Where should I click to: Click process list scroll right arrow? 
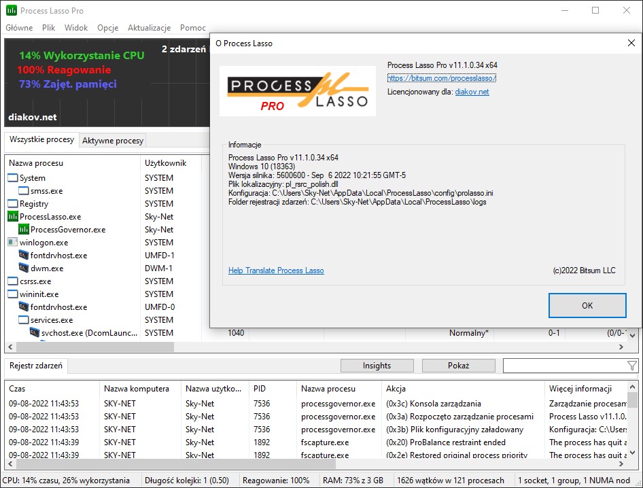tap(621, 347)
